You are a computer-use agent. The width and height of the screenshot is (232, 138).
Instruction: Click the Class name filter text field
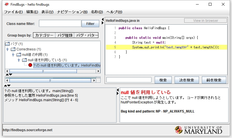(60, 24)
